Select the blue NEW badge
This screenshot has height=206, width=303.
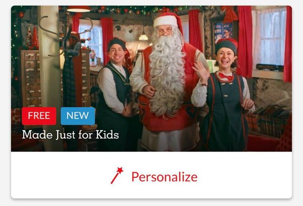[x=78, y=116]
